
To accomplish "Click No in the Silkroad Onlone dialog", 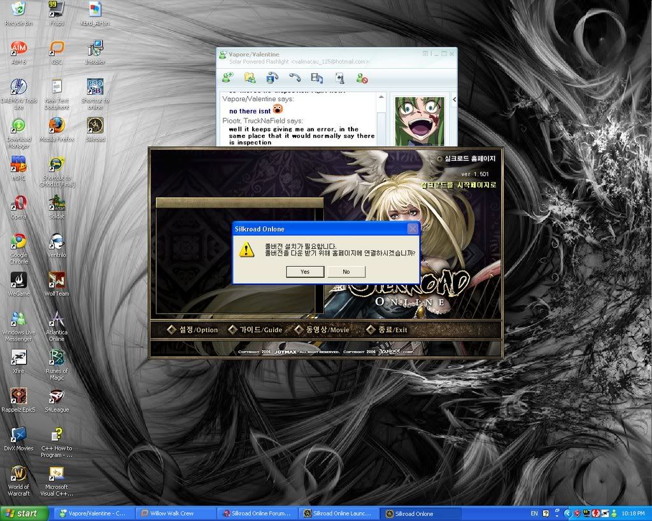I will click(x=346, y=272).
